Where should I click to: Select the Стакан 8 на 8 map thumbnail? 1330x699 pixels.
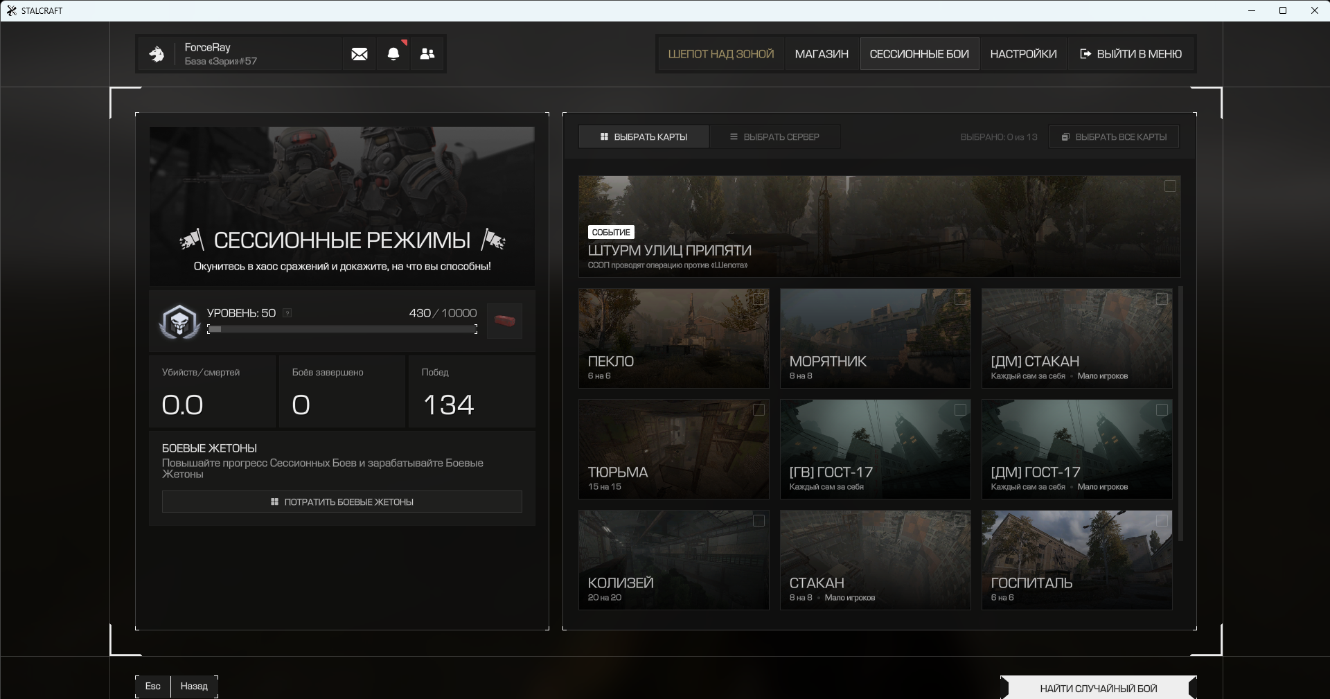[876, 560]
